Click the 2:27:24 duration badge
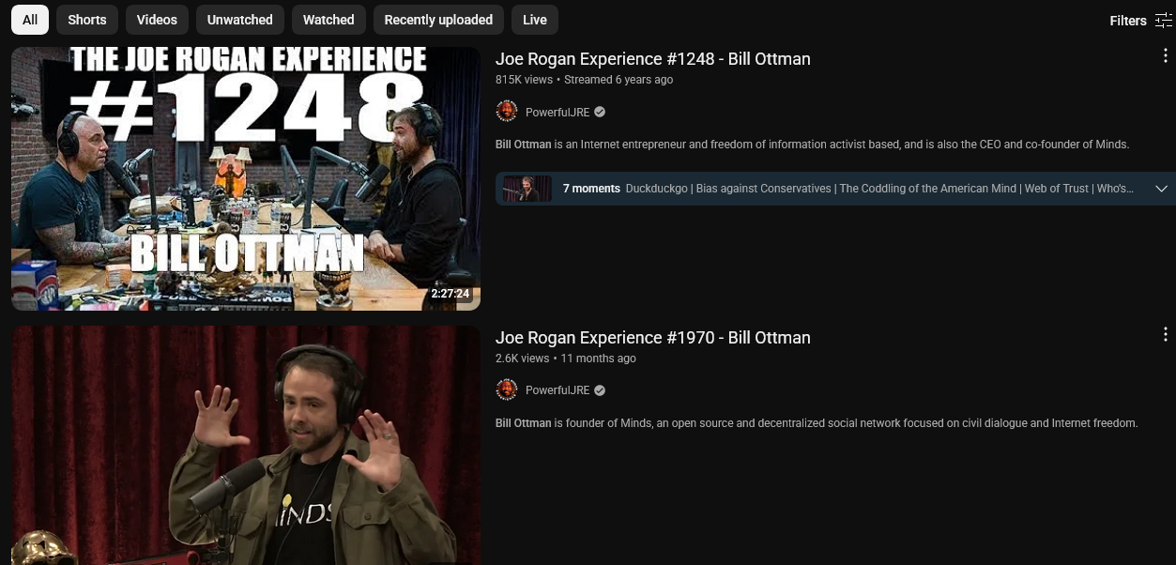 pos(451,294)
